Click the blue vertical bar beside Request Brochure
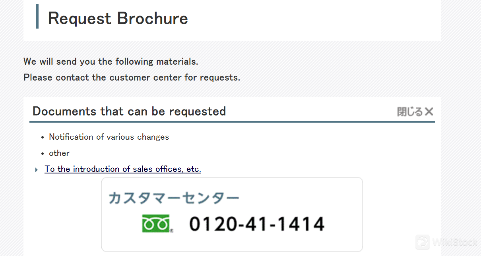481x256 pixels. point(37,16)
